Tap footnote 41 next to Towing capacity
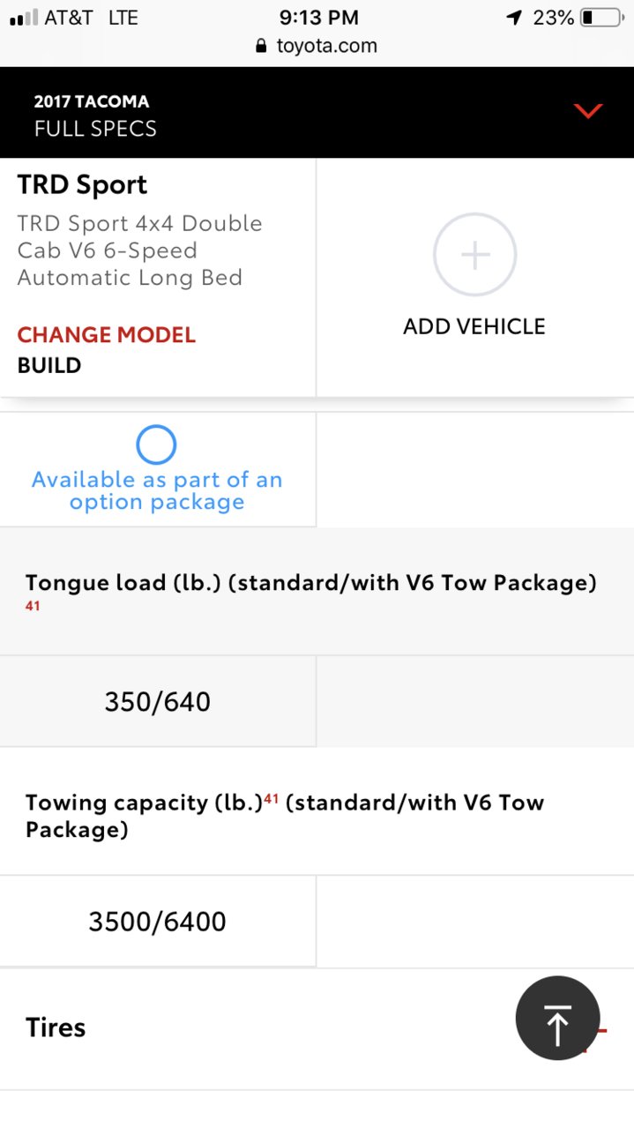This screenshot has height=1128, width=634. click(x=272, y=799)
